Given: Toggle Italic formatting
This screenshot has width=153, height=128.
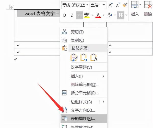Looking at the screenshot, I should tap(72, 15).
